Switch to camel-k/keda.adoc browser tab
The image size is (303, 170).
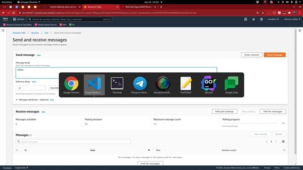(63, 7)
